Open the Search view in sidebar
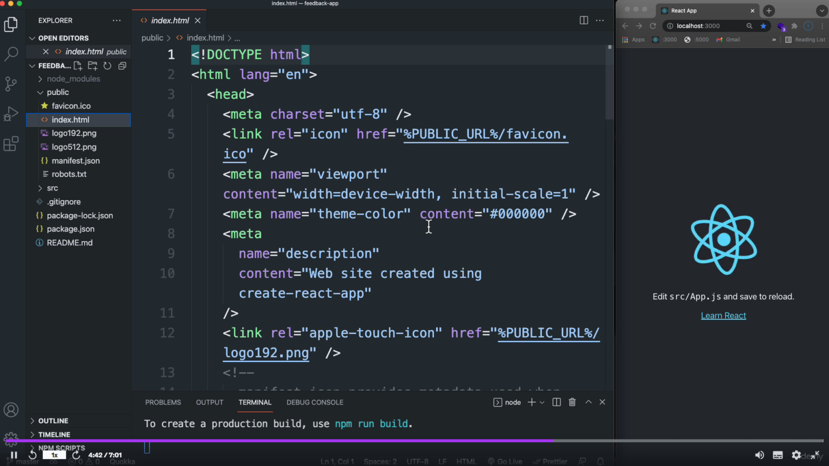 pos(11,54)
